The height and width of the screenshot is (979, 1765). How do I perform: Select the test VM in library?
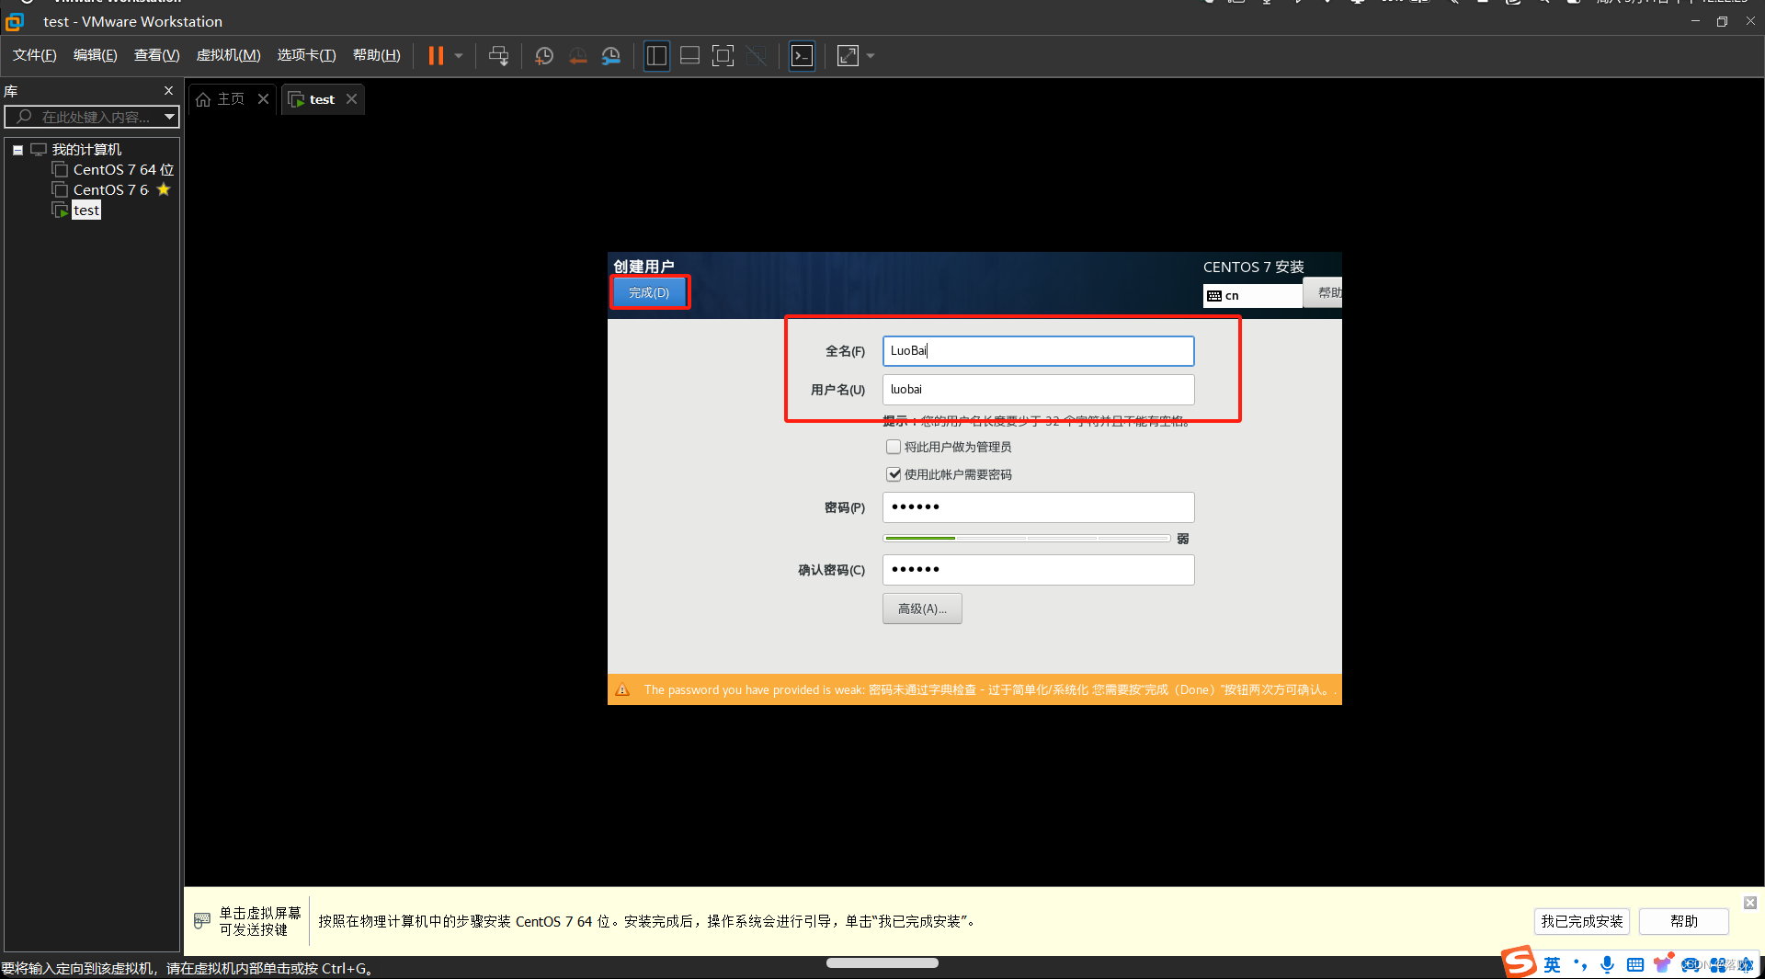click(x=86, y=211)
